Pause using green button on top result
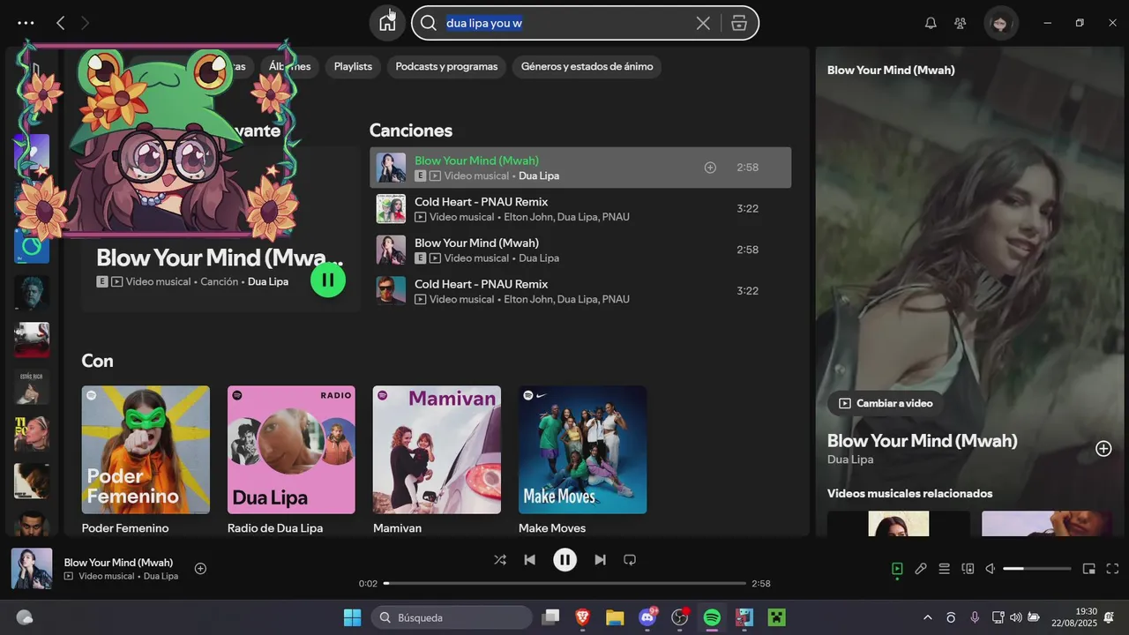 (x=328, y=280)
